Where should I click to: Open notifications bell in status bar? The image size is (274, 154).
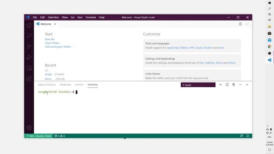click(247, 136)
